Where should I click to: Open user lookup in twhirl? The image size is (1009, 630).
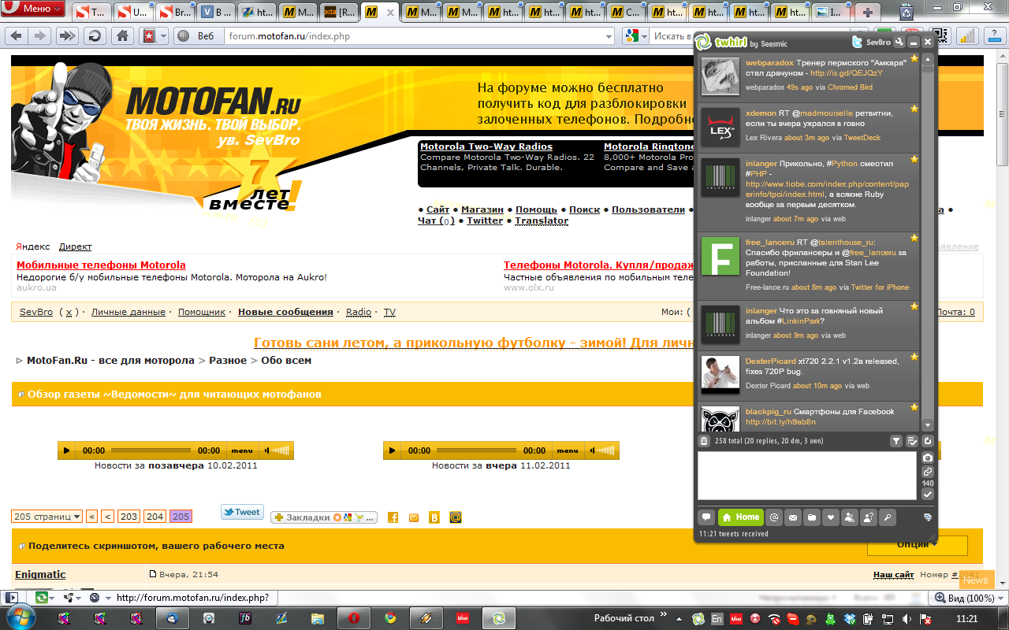point(868,517)
